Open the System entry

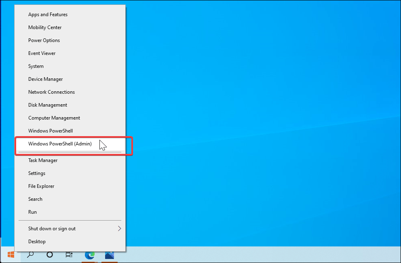click(70, 66)
